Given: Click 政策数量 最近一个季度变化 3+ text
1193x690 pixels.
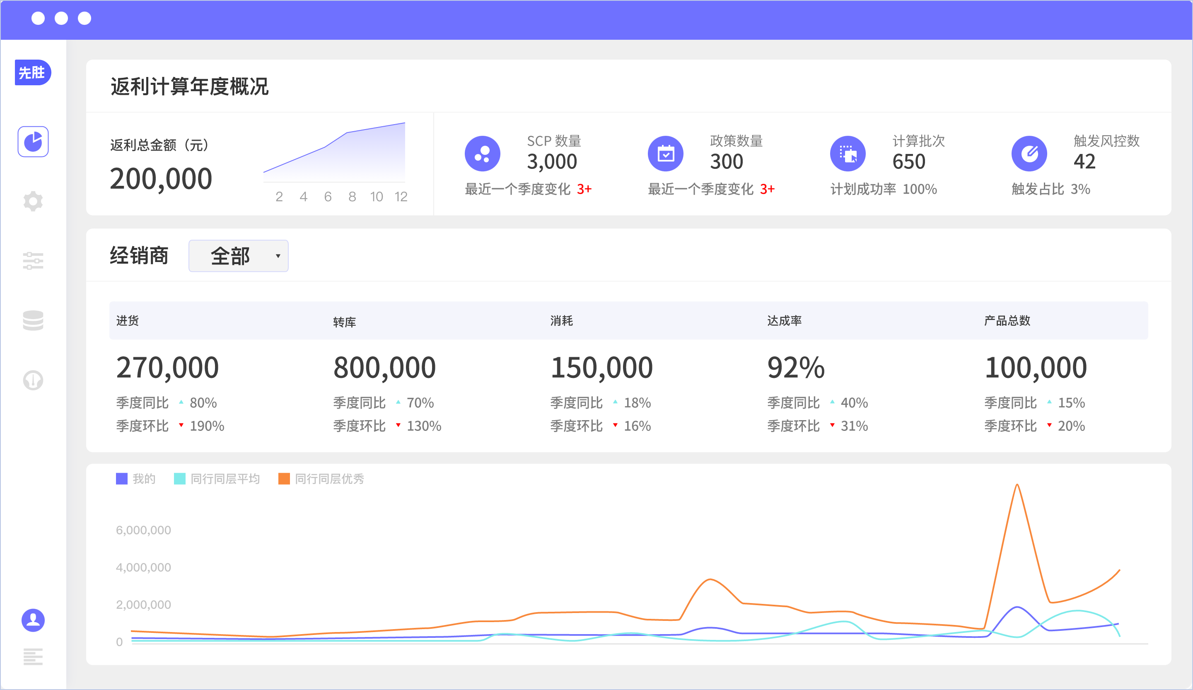Looking at the screenshot, I should (x=712, y=189).
